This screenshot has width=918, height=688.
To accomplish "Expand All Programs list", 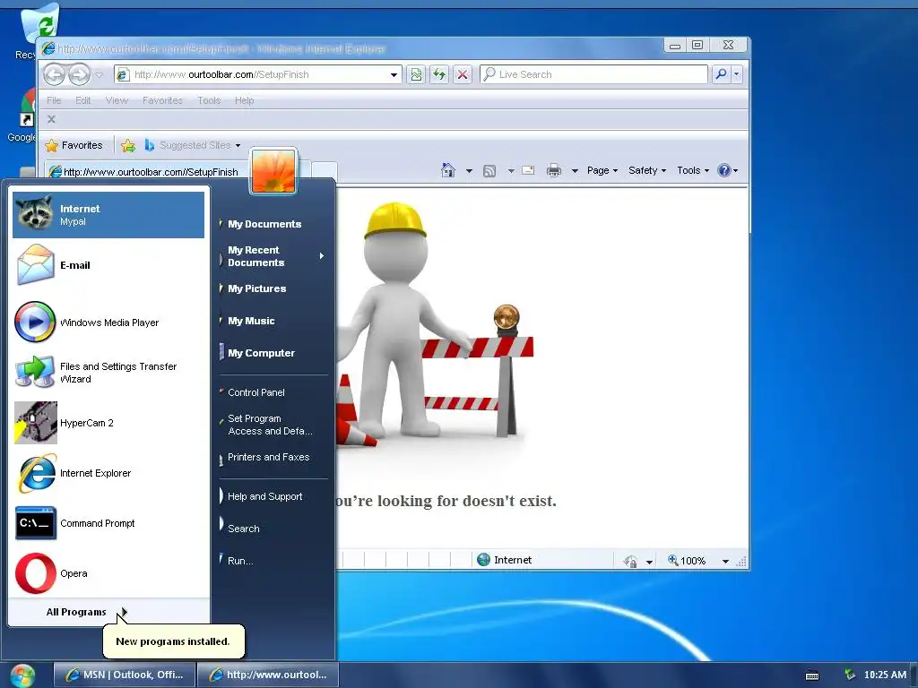I will 87,612.
